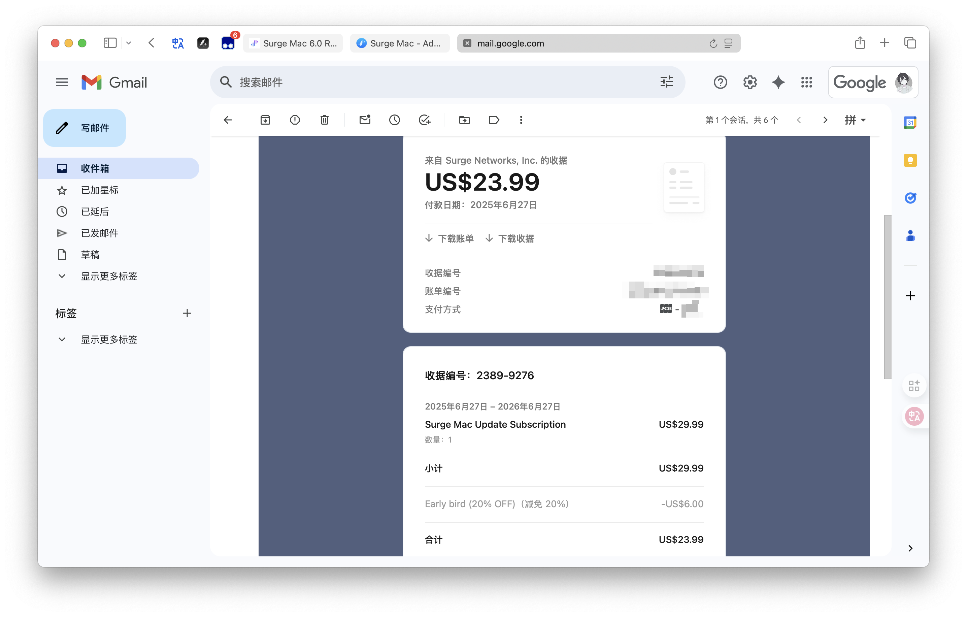Image resolution: width=967 pixels, height=617 pixels.
Task: Move email to a folder
Action: 464,120
